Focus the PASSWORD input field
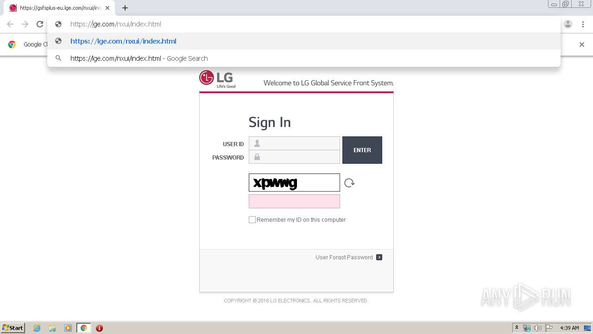Image resolution: width=593 pixels, height=334 pixels. click(x=294, y=157)
